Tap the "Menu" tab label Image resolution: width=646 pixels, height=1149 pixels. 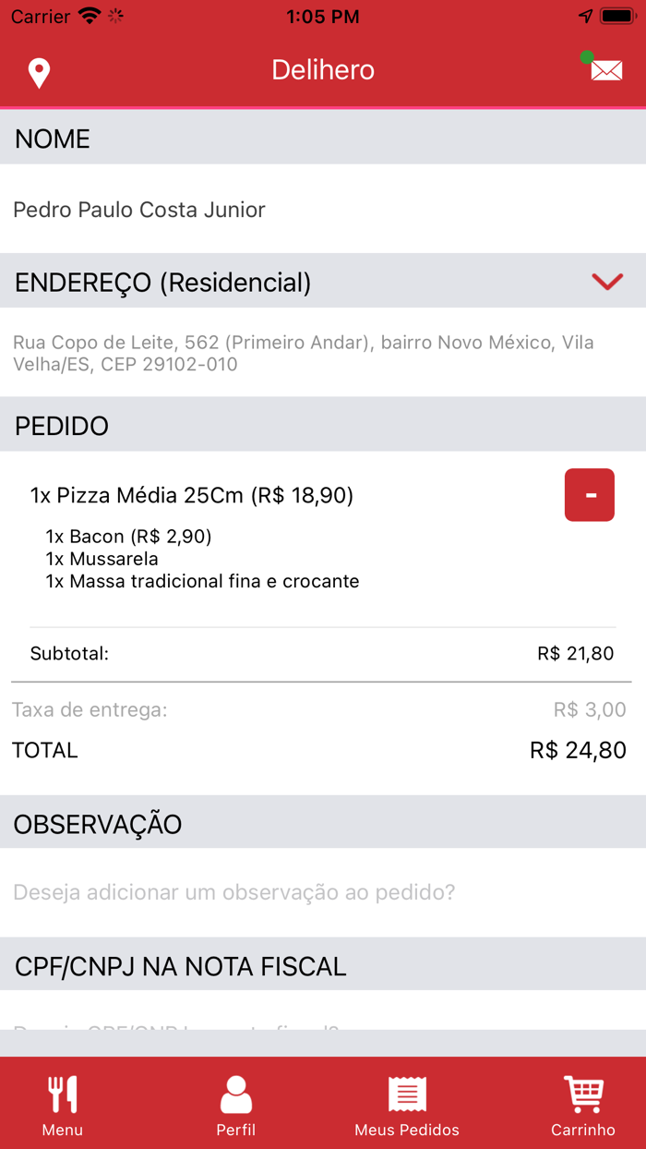pyautogui.click(x=61, y=1130)
